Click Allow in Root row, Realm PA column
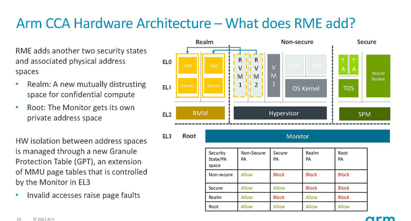This screenshot has width=411, height=221. point(311,206)
